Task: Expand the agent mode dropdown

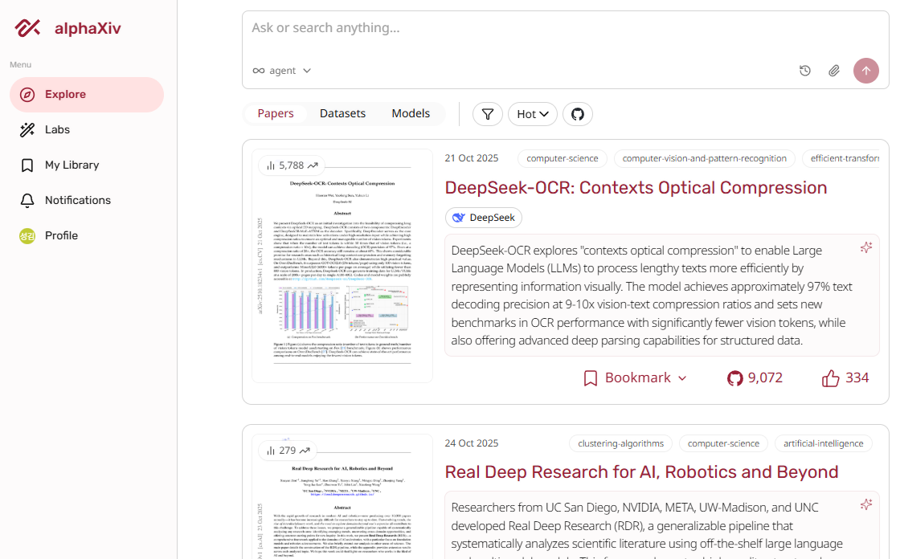Action: click(x=282, y=71)
